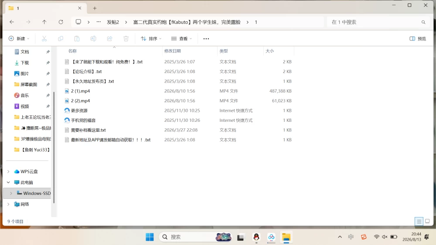Click the Rename icon in toolbar
Viewport: 436px width, 245px height.
coord(93,39)
